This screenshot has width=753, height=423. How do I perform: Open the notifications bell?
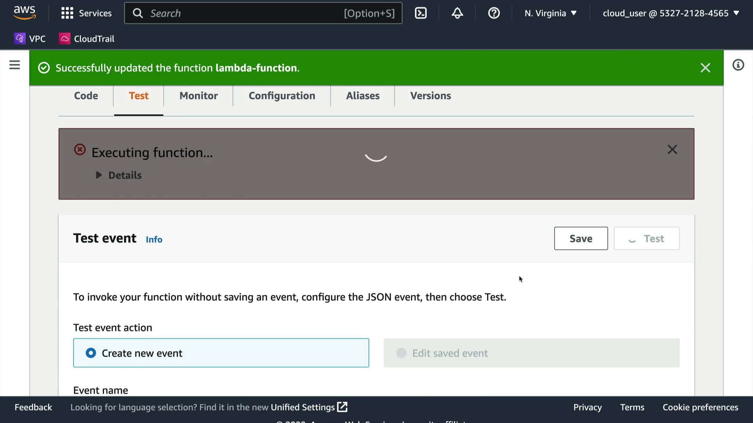click(457, 13)
